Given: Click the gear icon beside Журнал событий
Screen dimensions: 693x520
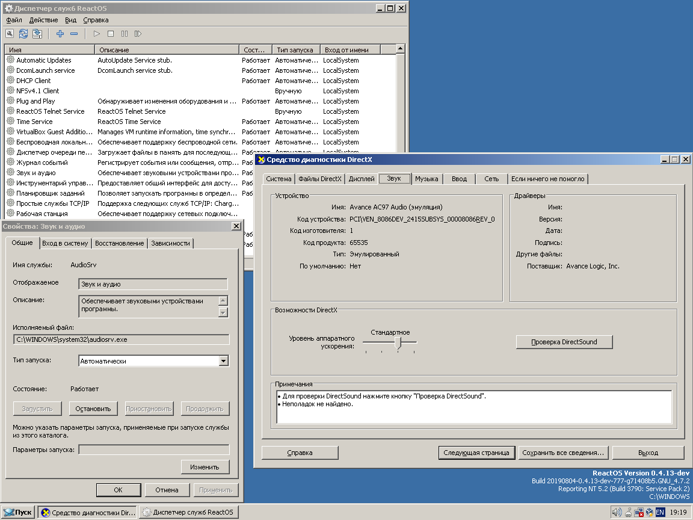Looking at the screenshot, I should point(11,162).
